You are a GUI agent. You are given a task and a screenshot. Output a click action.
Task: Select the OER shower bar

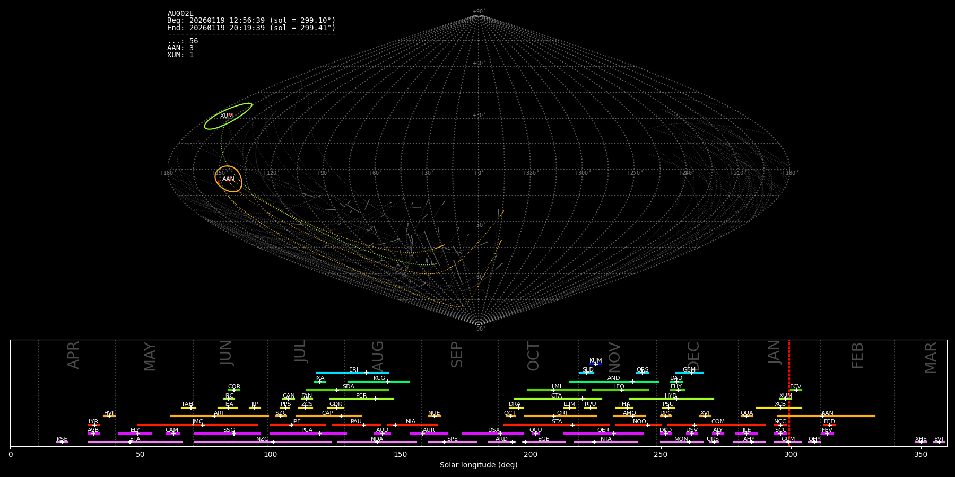(x=603, y=434)
